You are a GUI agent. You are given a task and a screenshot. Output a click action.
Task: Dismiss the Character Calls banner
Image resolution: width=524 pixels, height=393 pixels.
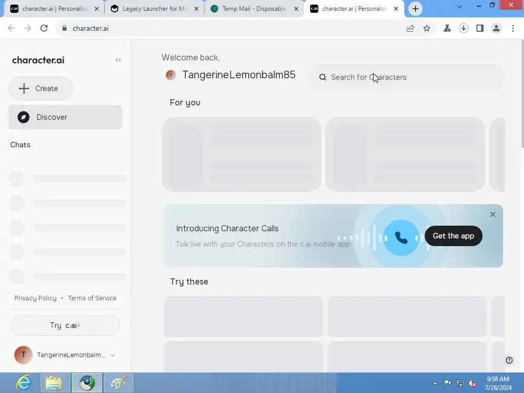(x=493, y=214)
